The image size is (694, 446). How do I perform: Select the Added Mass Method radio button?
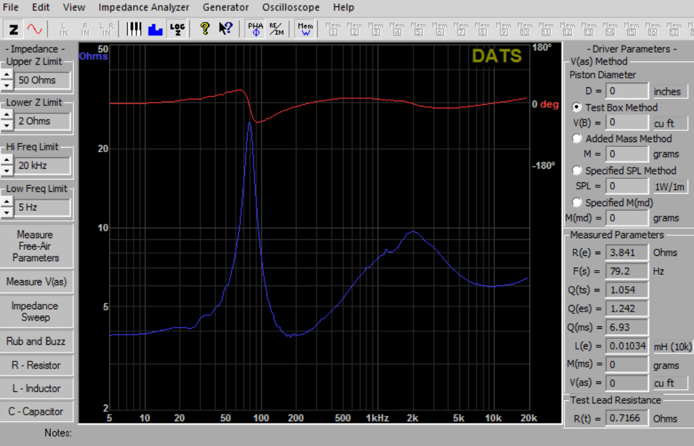coord(577,139)
